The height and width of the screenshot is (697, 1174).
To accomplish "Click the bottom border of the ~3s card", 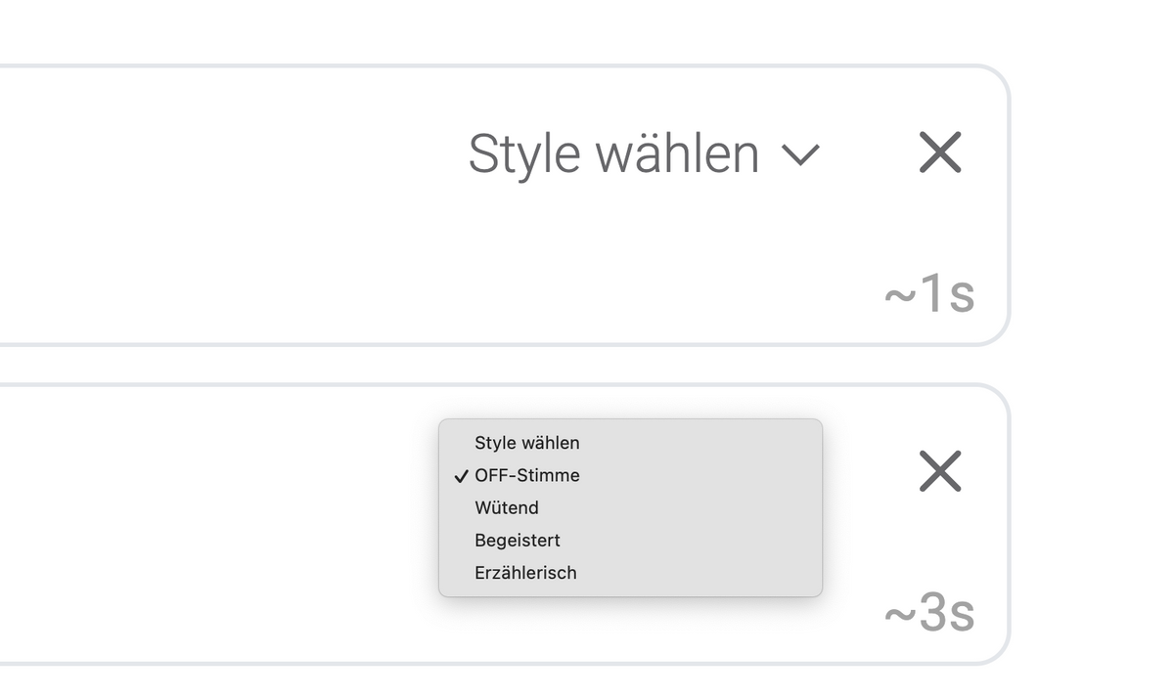I will (x=489, y=664).
